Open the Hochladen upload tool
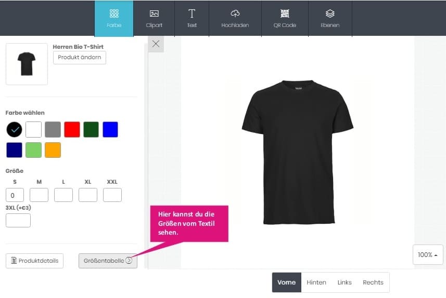Image resolution: width=446 pixels, height=298 pixels. 235,18
